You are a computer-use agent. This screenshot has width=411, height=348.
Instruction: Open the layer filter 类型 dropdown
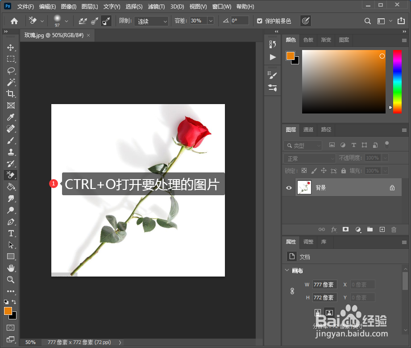tap(303, 145)
